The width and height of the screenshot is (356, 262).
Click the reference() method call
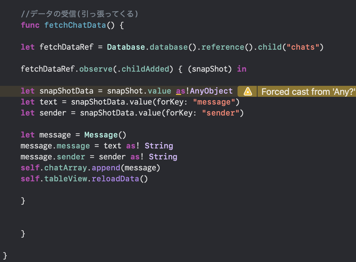pyautogui.click(x=227, y=47)
